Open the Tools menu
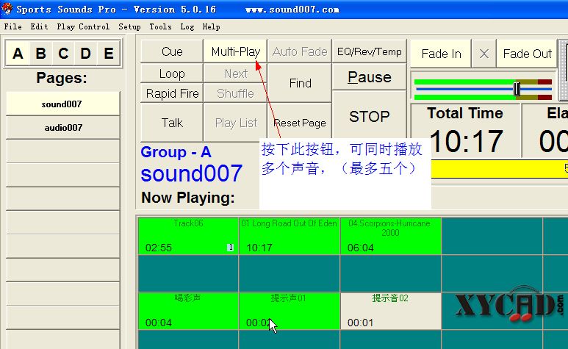Viewport: 568px width, 349px height. 160,26
